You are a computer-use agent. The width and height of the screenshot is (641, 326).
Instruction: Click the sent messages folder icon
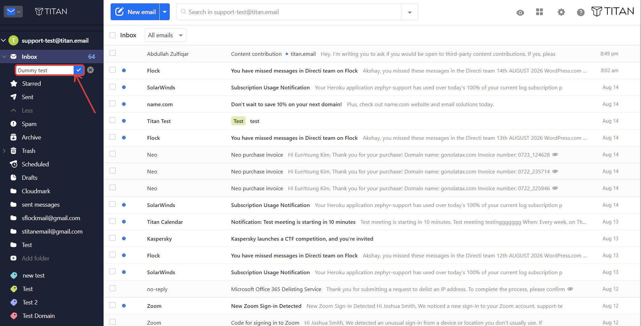[13, 204]
